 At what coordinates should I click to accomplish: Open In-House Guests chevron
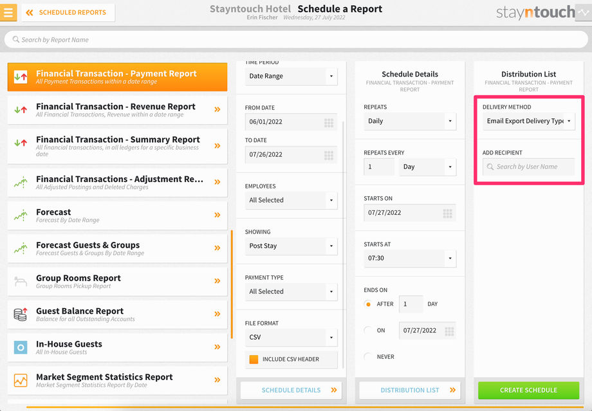217,347
